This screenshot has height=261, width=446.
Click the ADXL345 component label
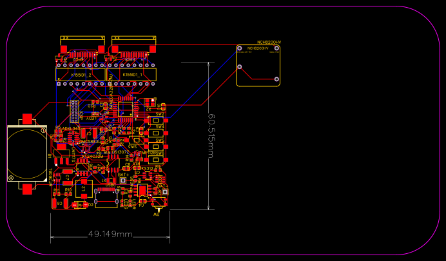tap(71, 129)
